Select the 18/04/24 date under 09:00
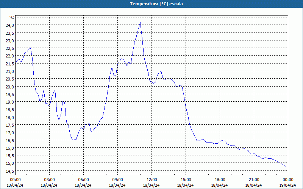Screen dimensions: 303x189 click(117, 185)
